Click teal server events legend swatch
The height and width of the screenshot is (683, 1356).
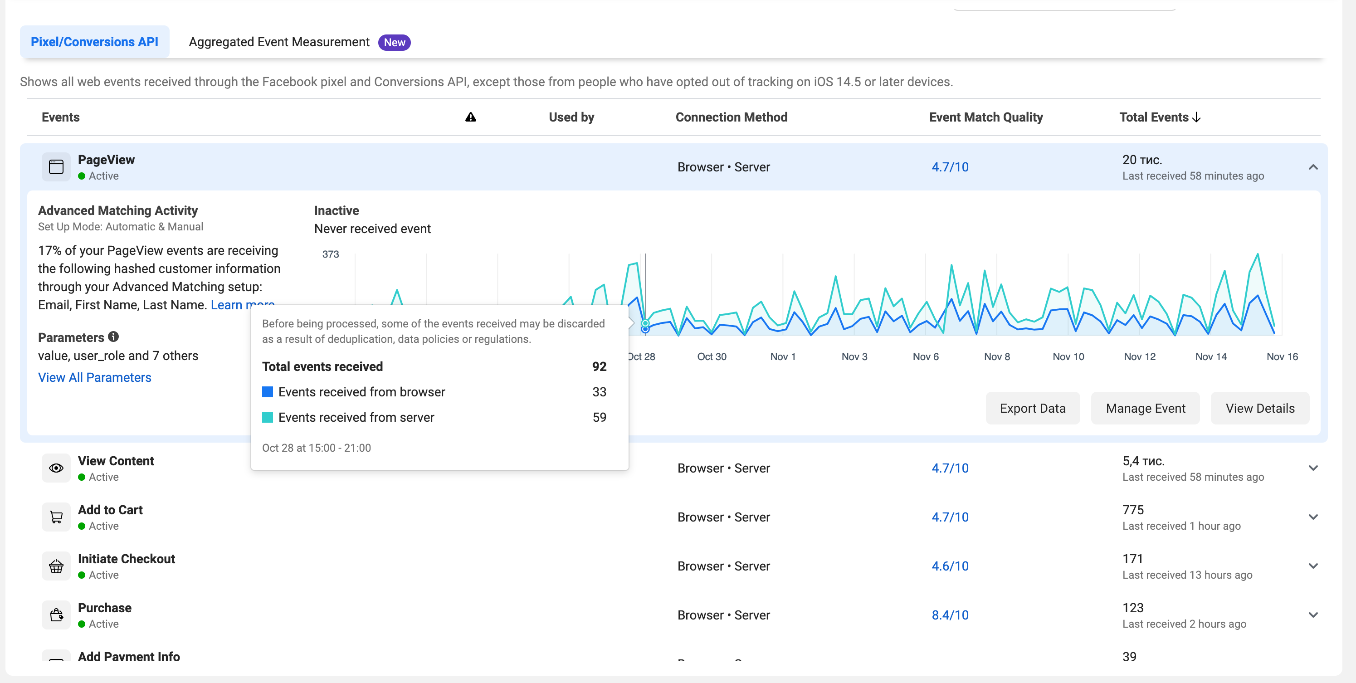coord(268,417)
